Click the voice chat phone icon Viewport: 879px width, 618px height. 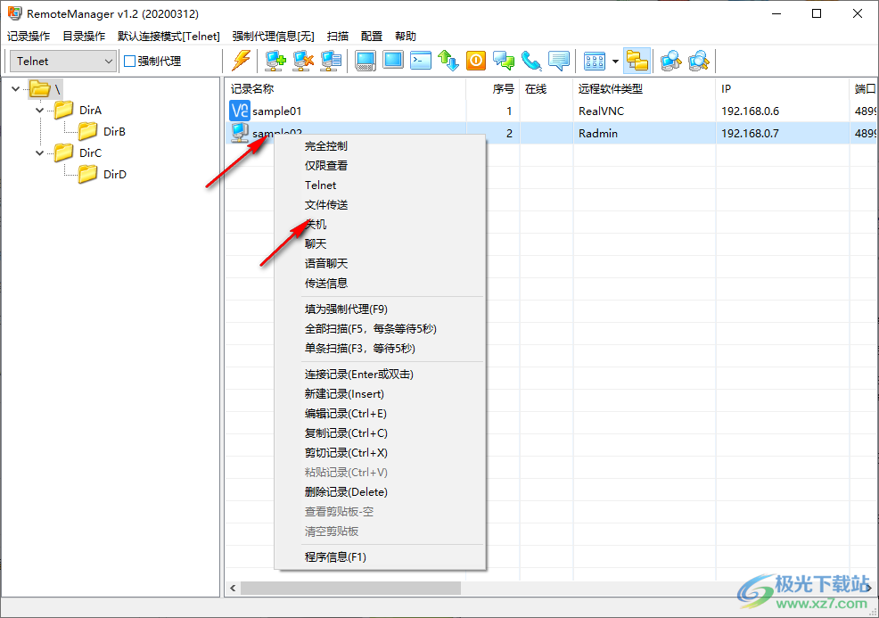pyautogui.click(x=531, y=61)
